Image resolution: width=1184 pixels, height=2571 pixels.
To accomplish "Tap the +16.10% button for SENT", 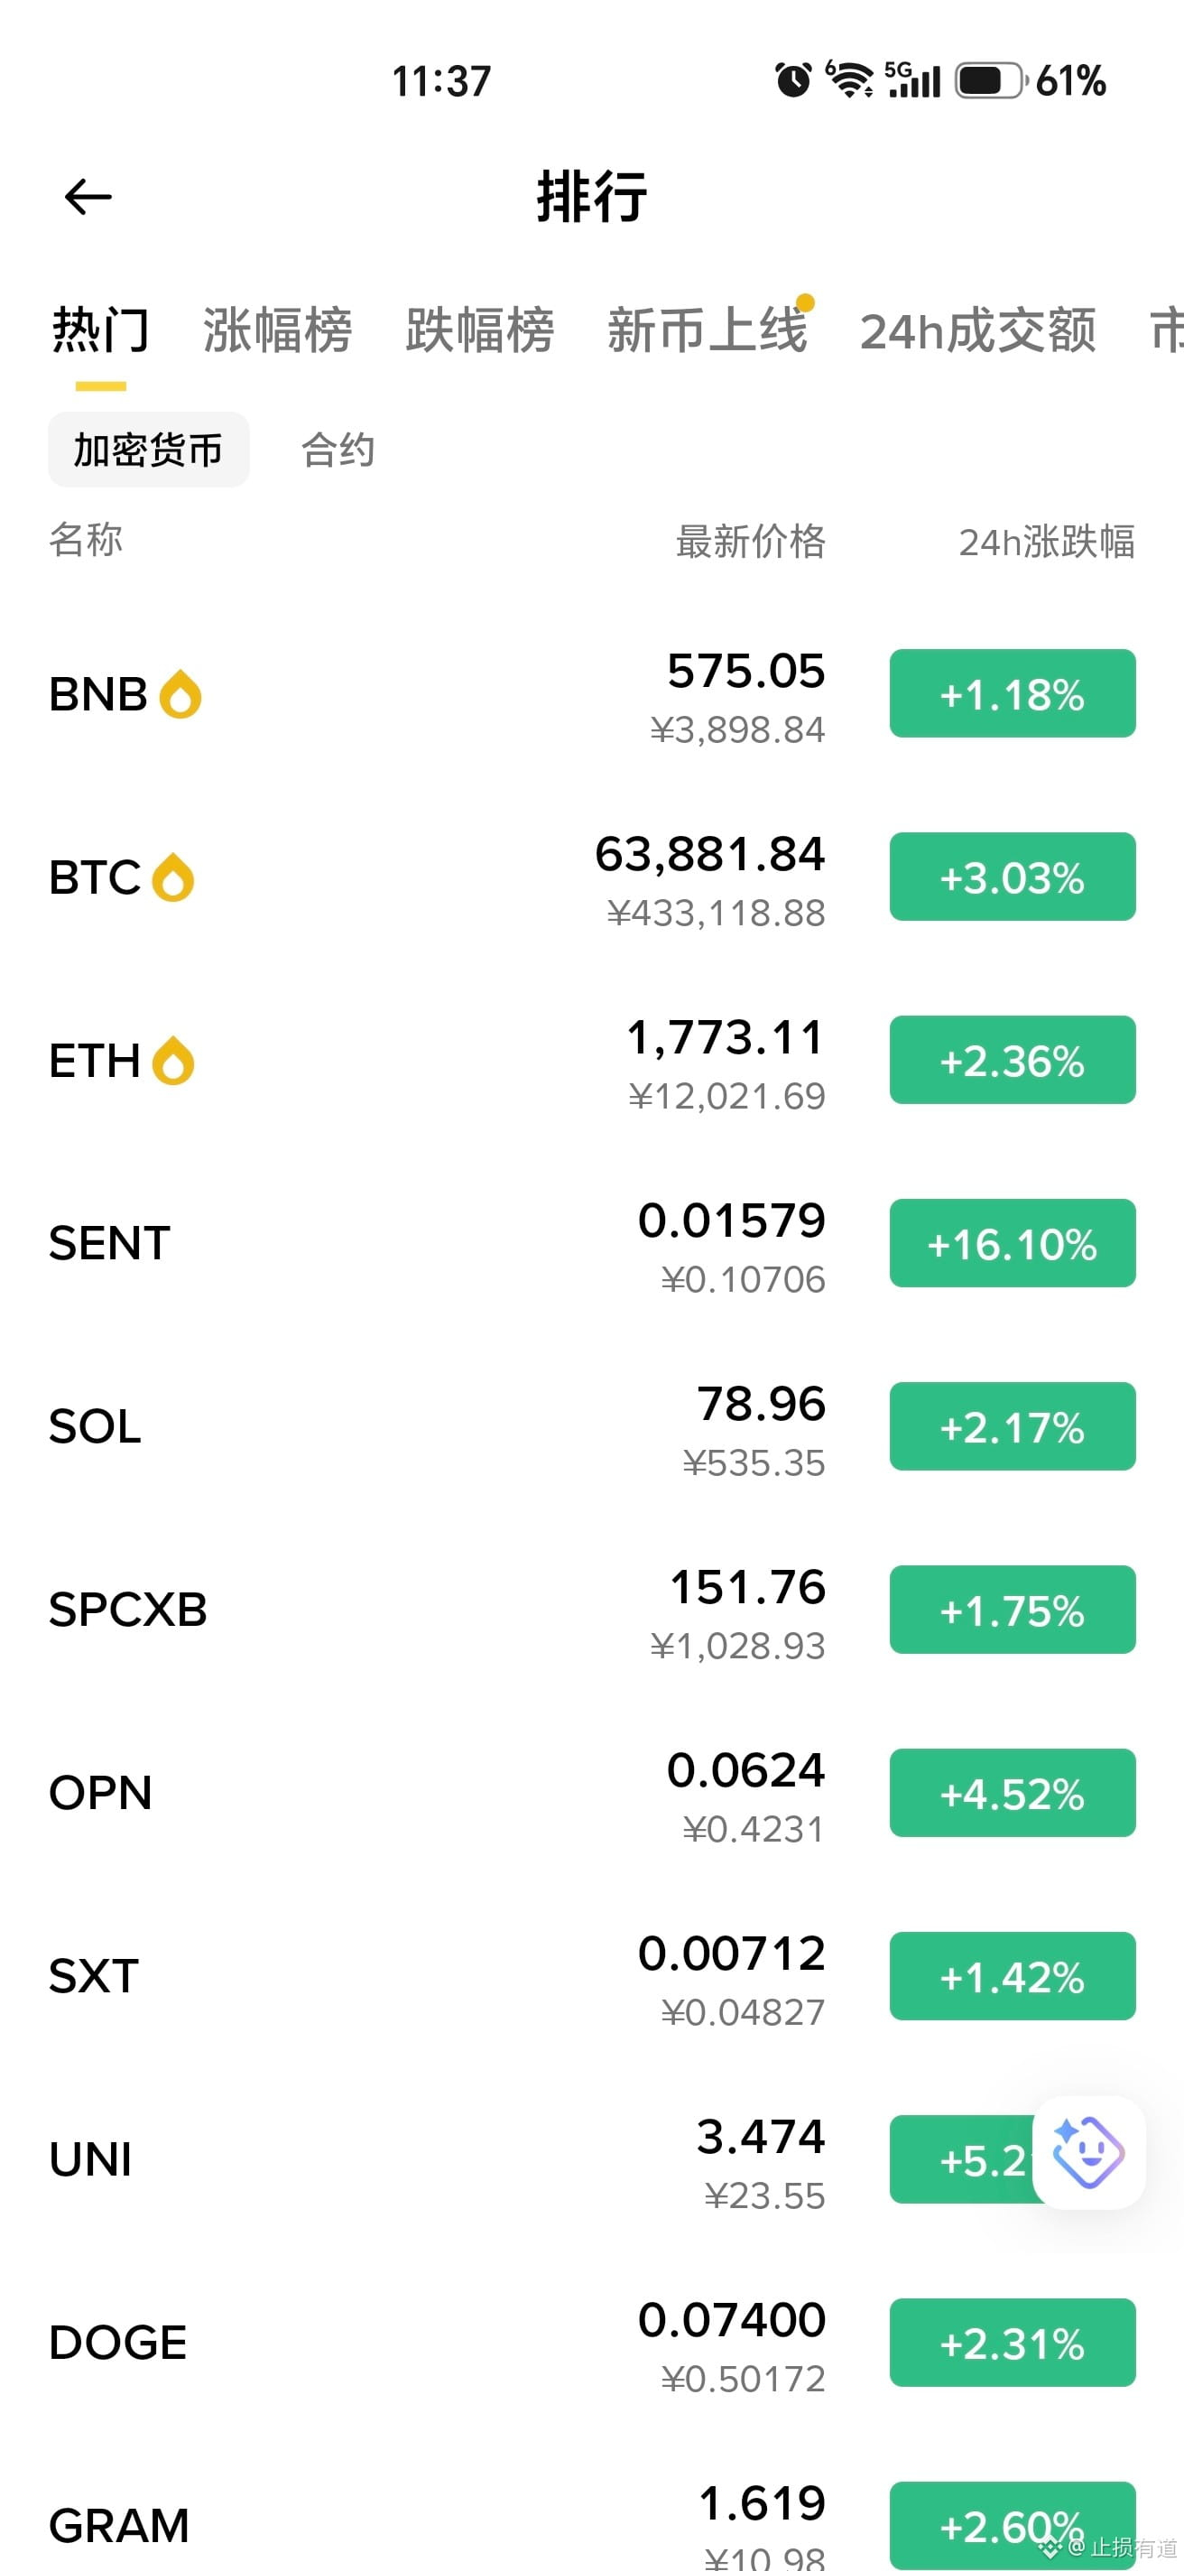I will (x=1013, y=1244).
